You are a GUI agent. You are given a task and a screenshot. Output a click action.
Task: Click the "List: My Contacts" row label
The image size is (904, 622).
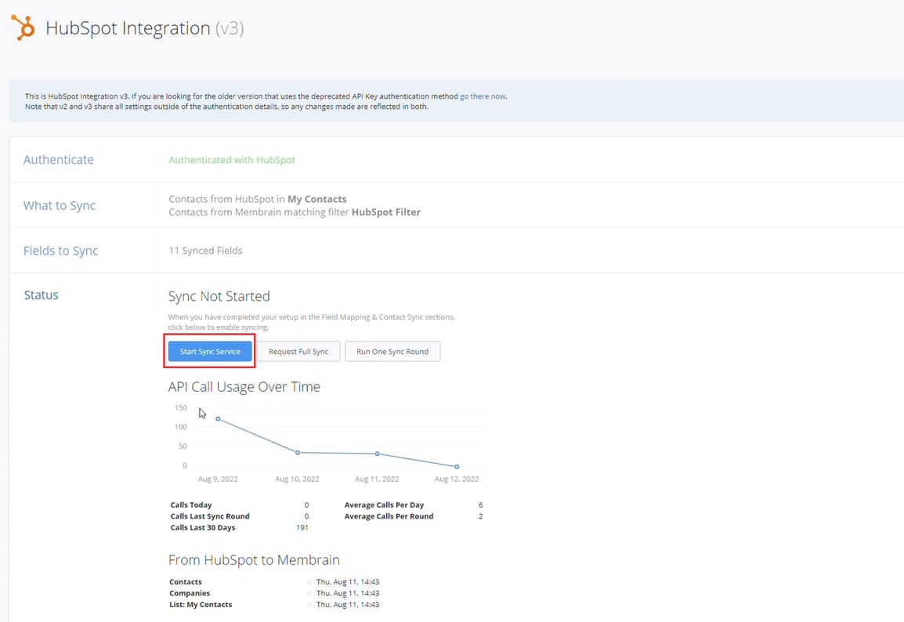pos(201,605)
